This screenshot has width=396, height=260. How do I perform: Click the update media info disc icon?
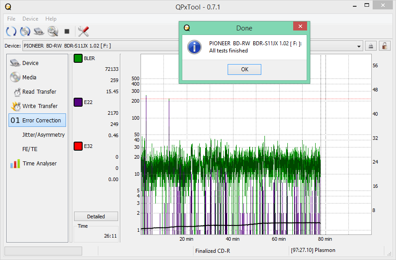click(25, 31)
